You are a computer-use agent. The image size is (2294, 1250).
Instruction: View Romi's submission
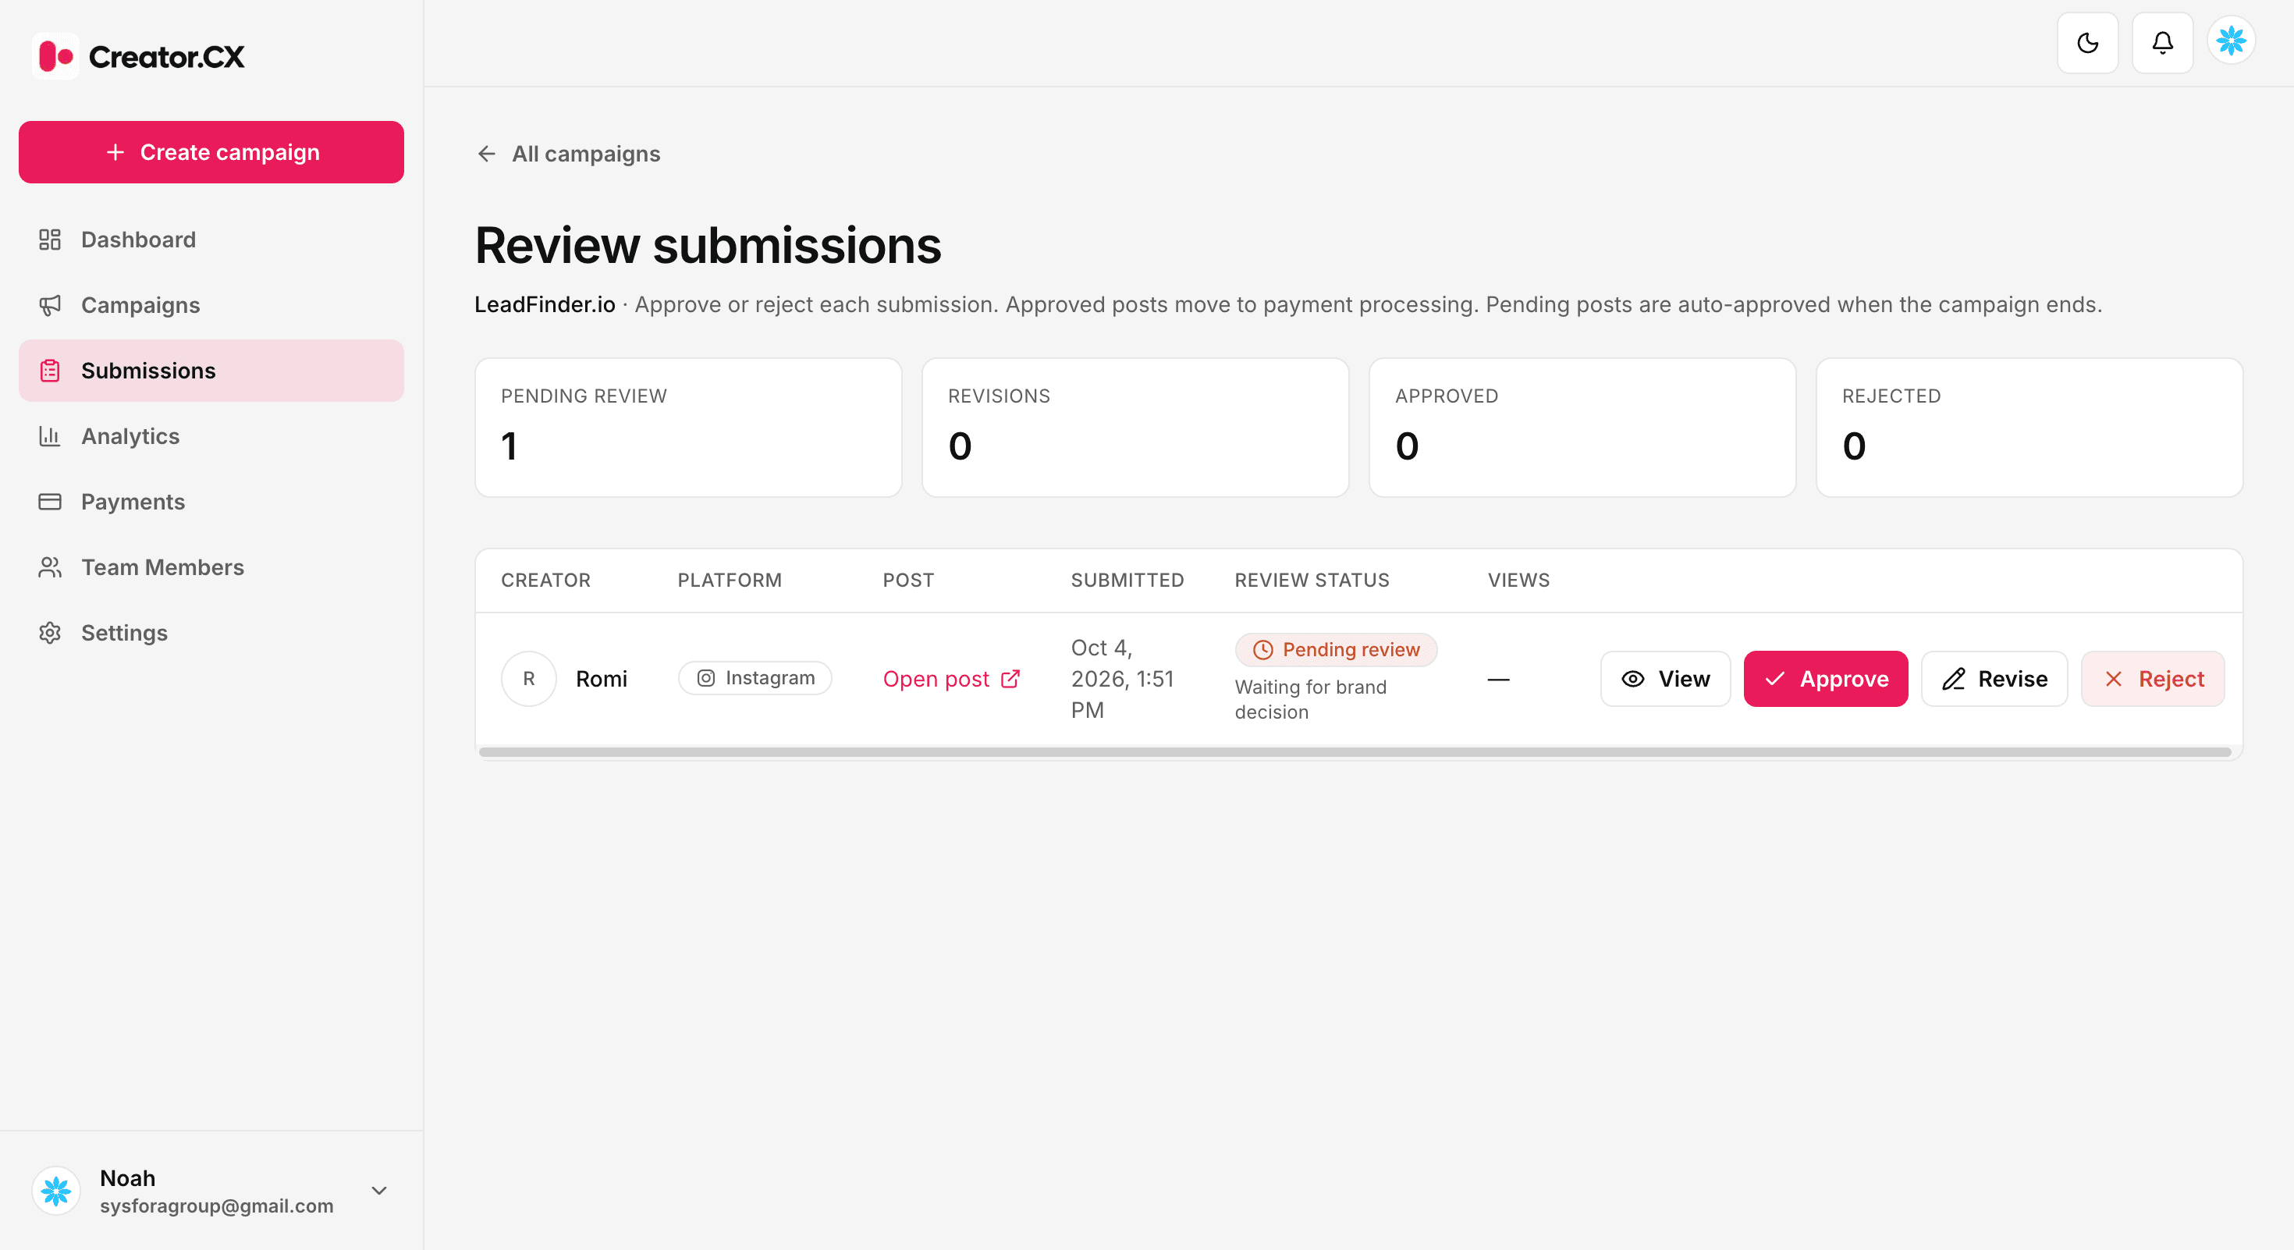pos(1665,680)
